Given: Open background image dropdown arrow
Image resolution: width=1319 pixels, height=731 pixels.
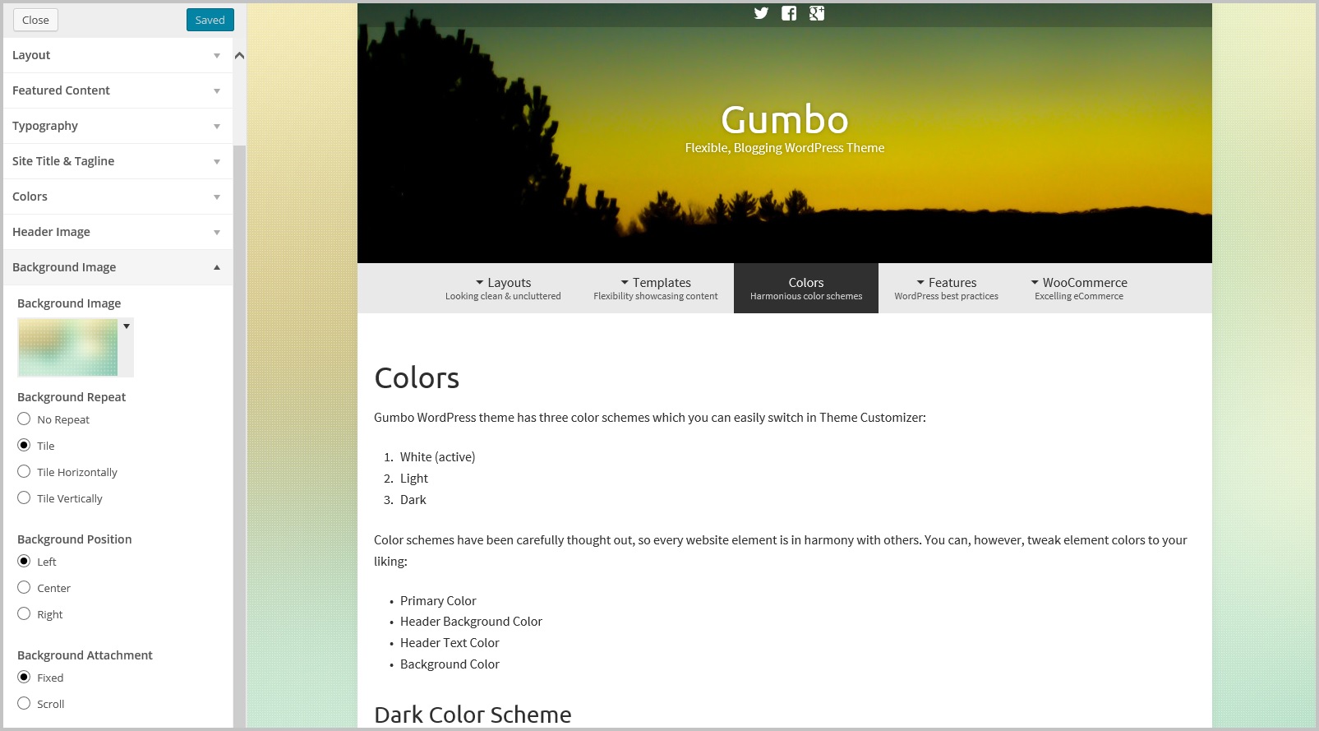Looking at the screenshot, I should pyautogui.click(x=127, y=326).
